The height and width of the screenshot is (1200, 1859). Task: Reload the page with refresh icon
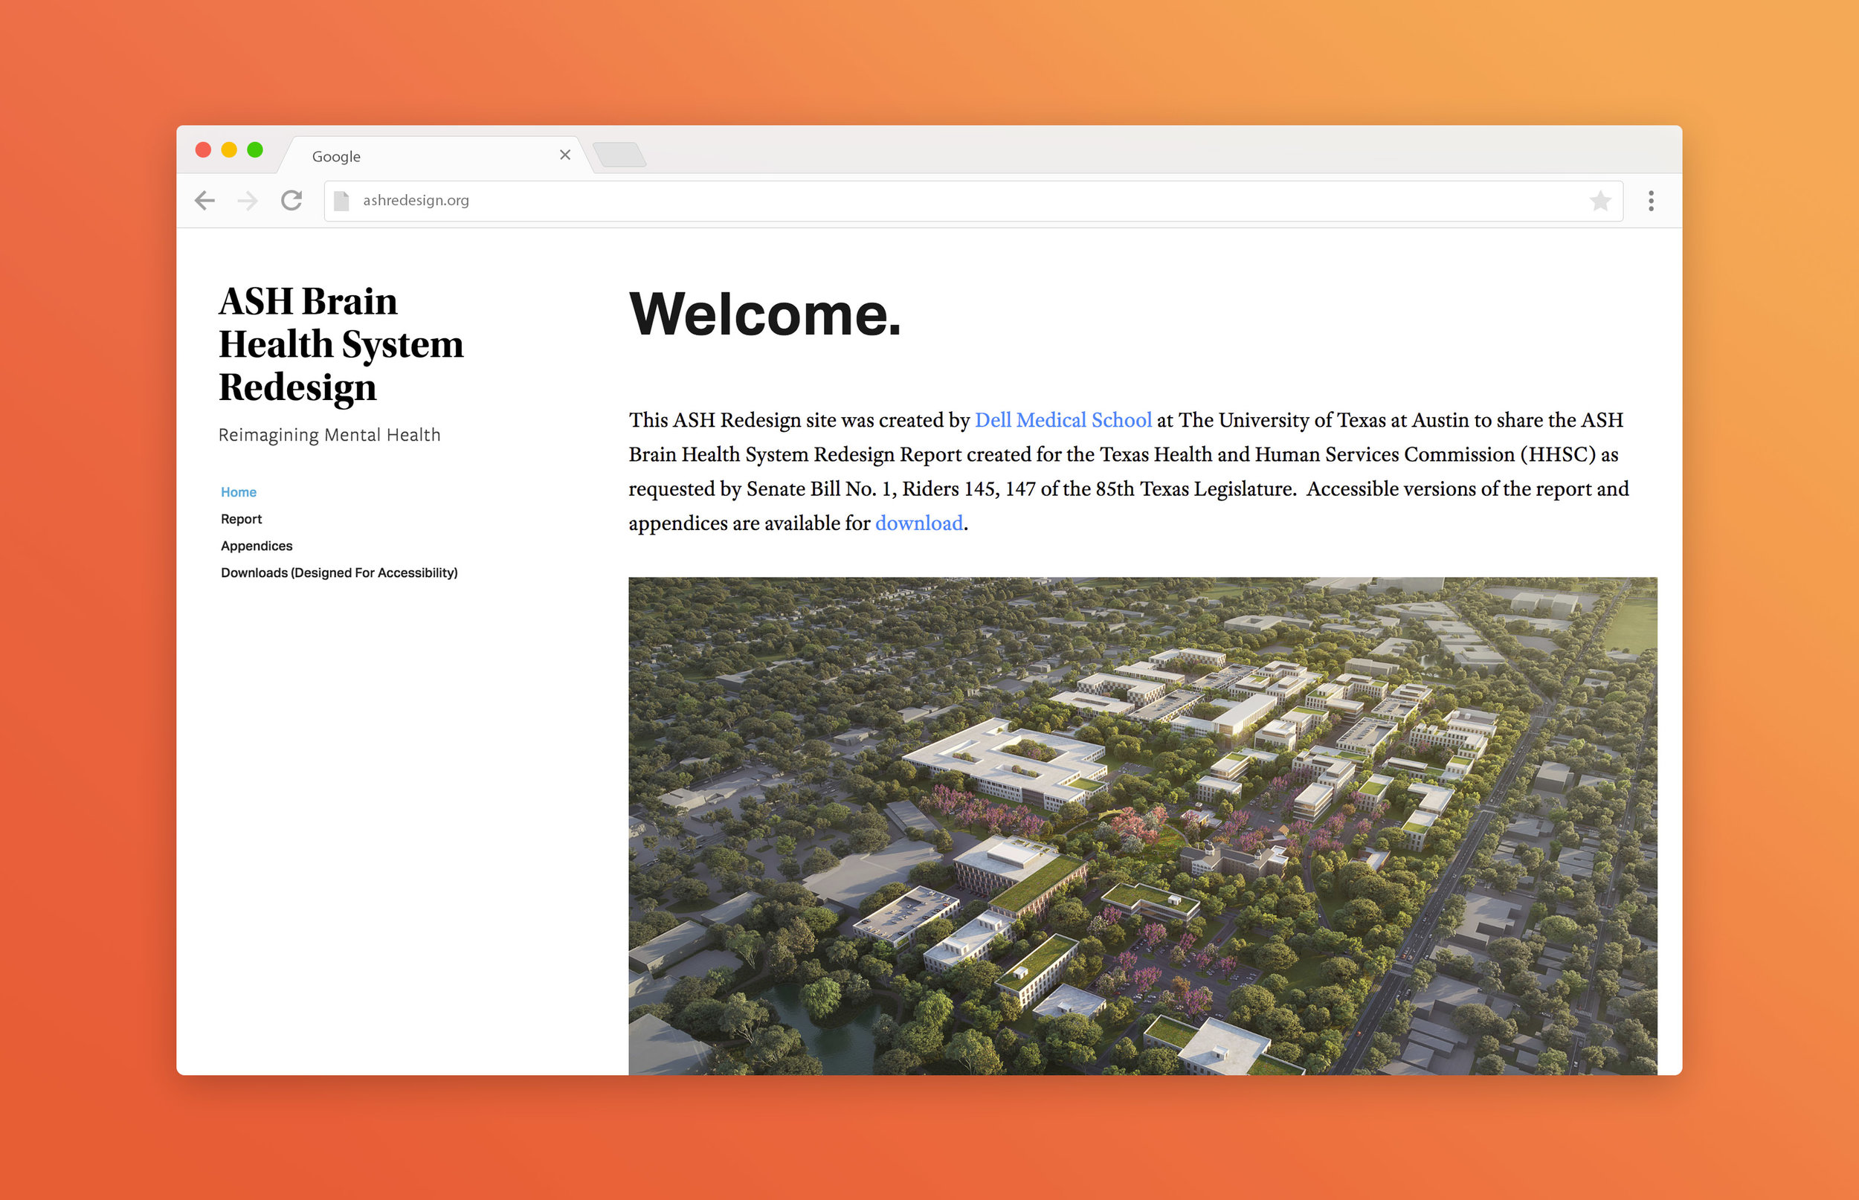click(291, 200)
